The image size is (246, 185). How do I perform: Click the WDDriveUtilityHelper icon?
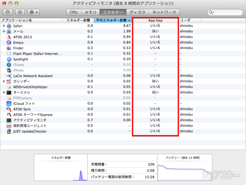click(x=9, y=87)
